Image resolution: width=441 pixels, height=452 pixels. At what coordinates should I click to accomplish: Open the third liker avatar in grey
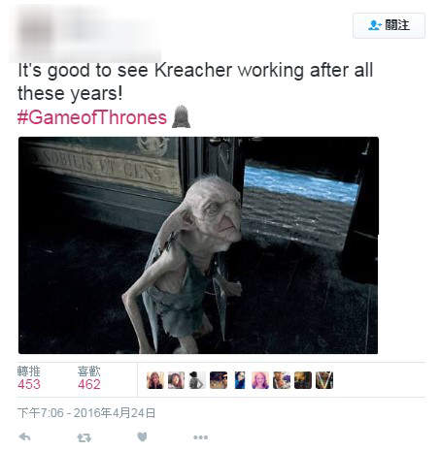pos(197,380)
